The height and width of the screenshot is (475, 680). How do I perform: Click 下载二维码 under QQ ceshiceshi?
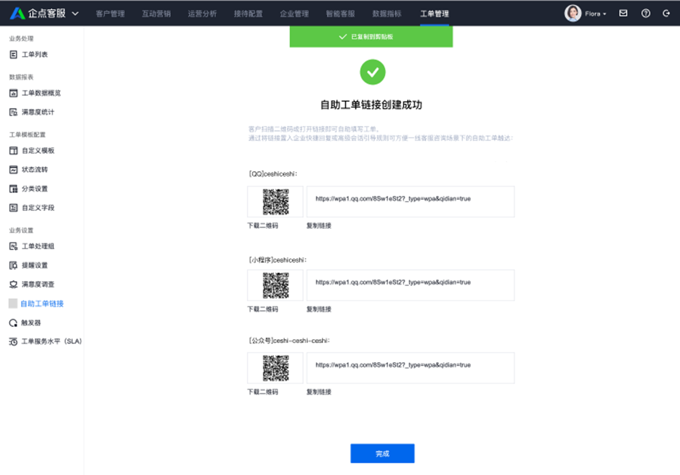click(x=263, y=226)
